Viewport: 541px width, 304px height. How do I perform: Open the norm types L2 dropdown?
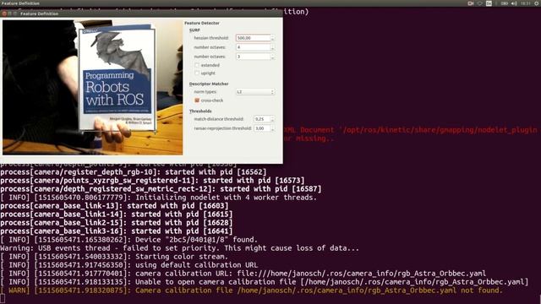coord(255,92)
